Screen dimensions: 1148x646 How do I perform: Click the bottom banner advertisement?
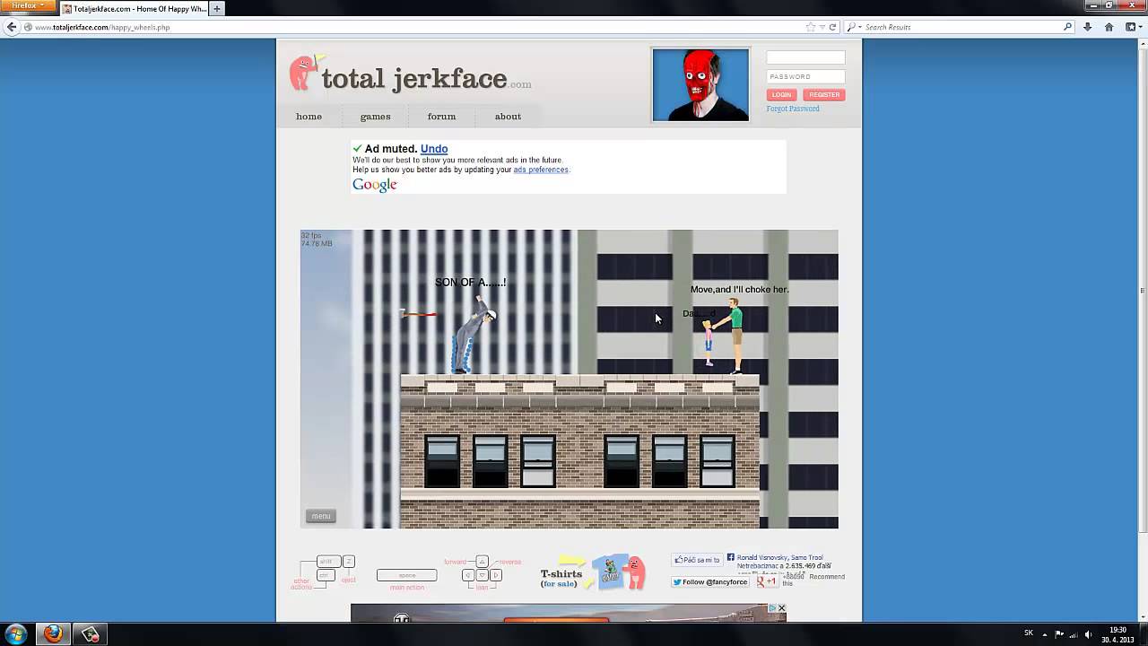point(569,614)
